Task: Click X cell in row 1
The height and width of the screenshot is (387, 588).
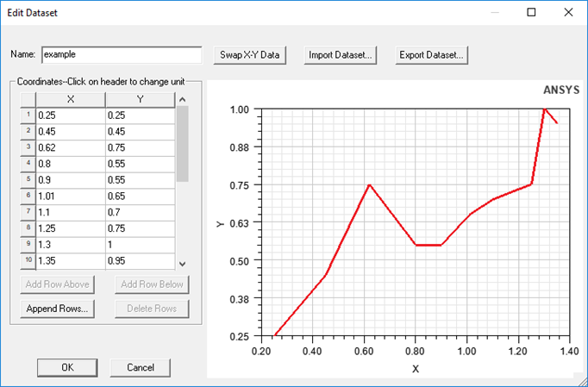Action: [x=71, y=115]
